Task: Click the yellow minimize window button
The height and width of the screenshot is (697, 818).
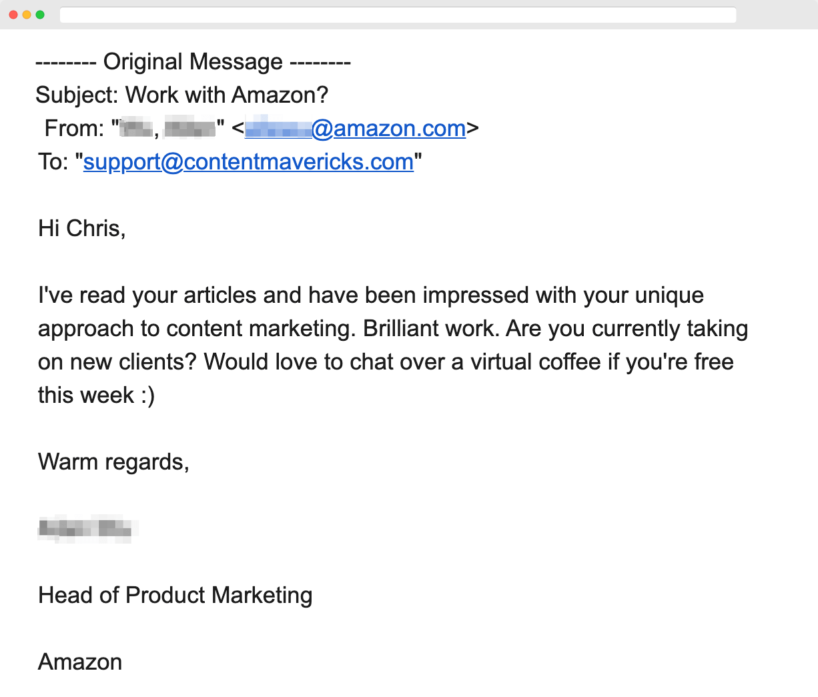Action: pyautogui.click(x=27, y=15)
